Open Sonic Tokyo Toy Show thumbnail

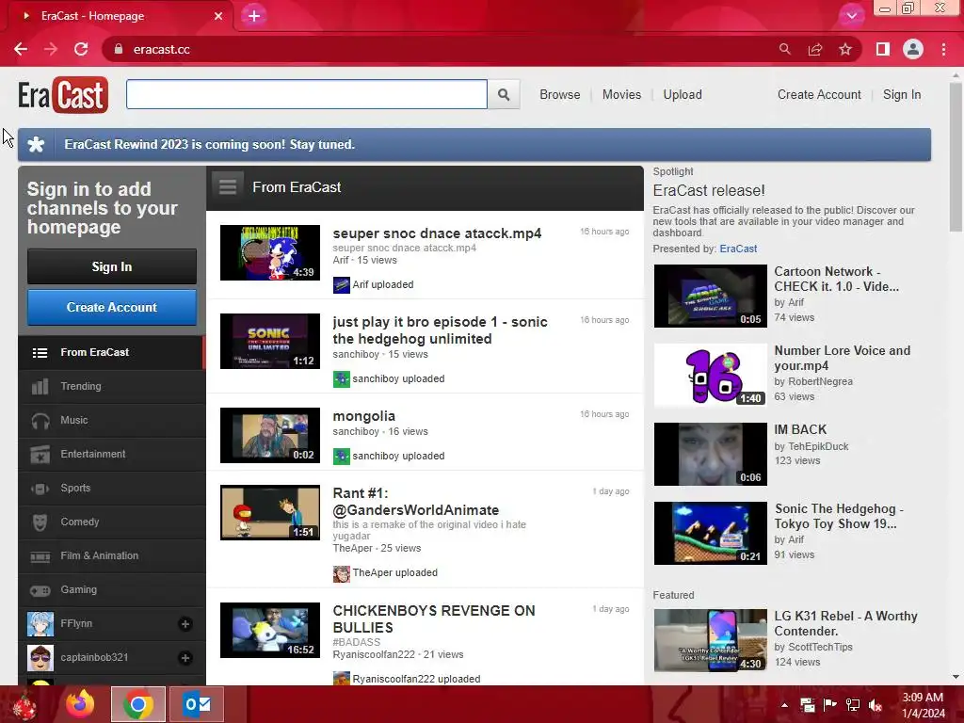[710, 533]
